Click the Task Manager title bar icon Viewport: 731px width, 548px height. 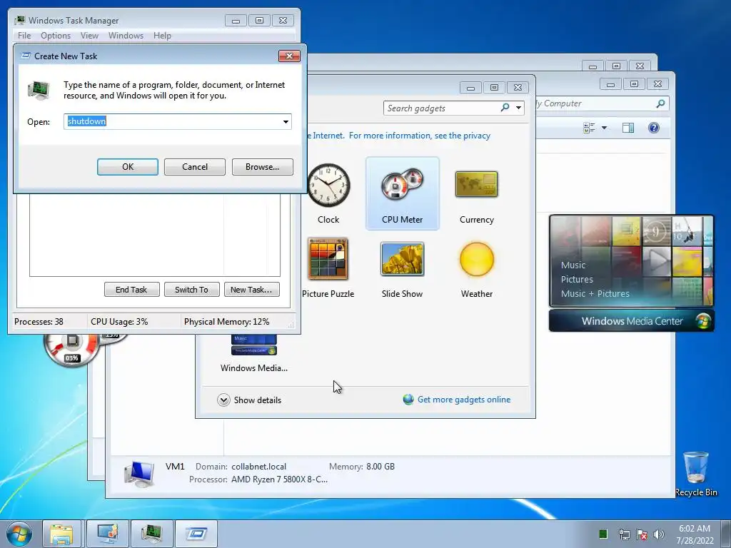tap(19, 20)
